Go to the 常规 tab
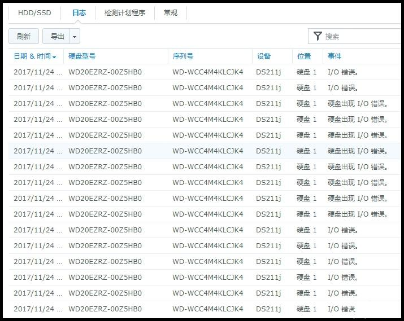 (x=170, y=13)
